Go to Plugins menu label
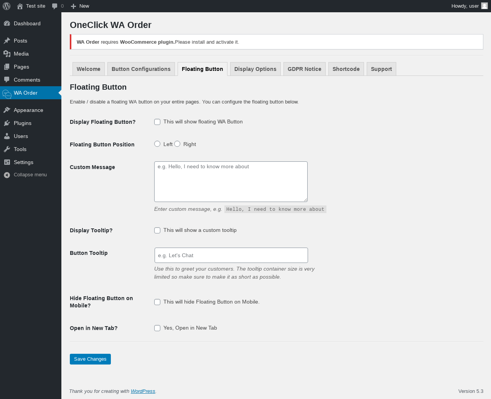Screen dimensions: 491x399 pos(23,123)
